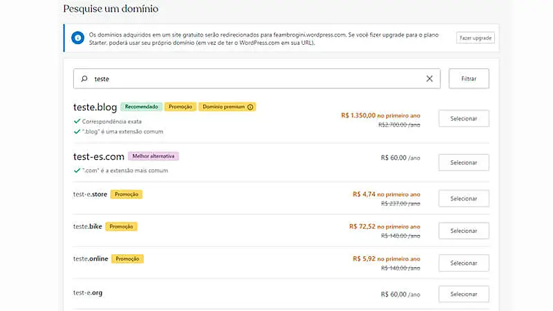Click the test-e.org domain name

tap(88, 292)
